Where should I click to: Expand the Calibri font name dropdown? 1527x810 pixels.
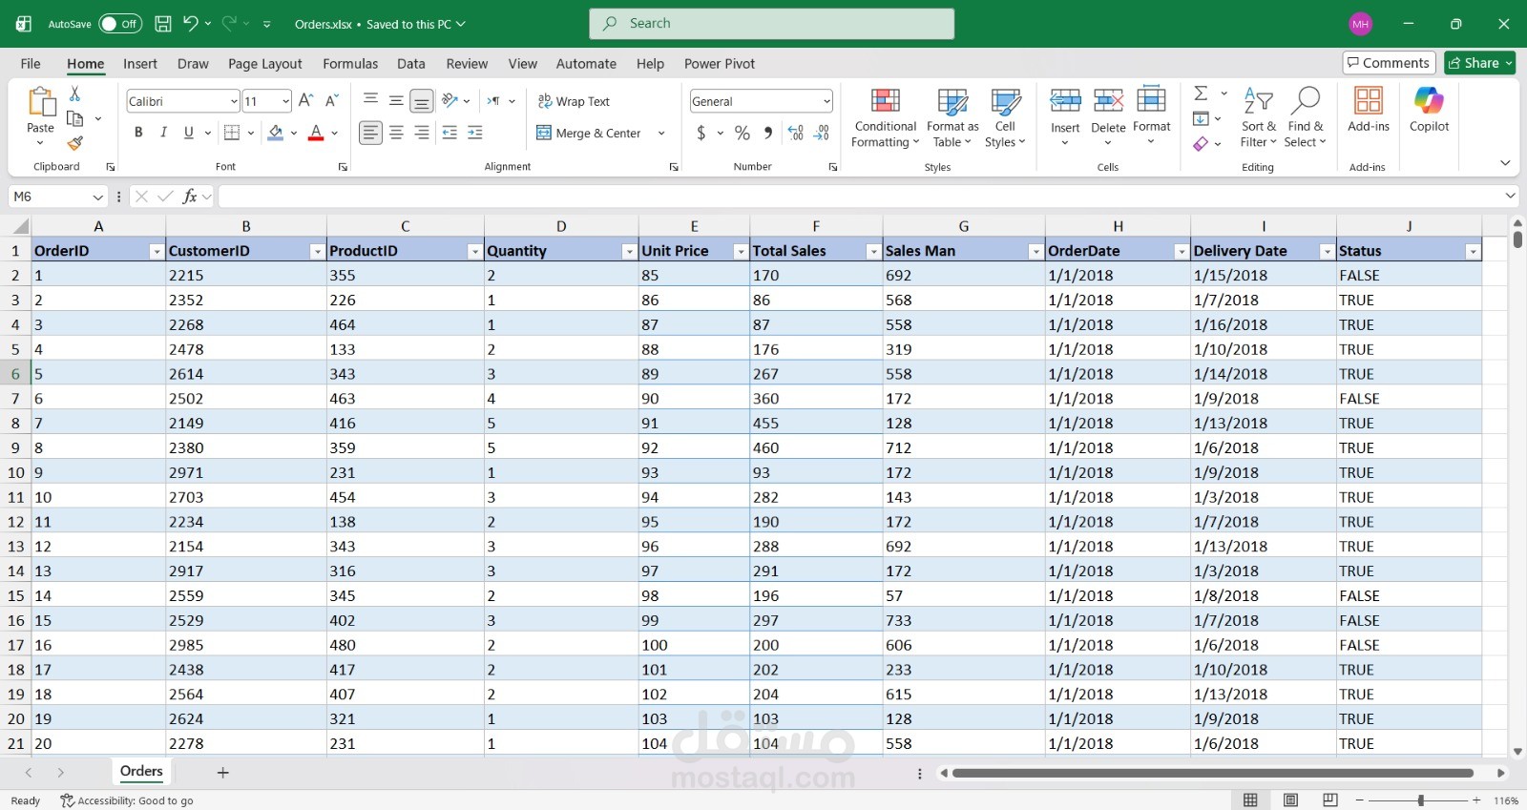(234, 101)
